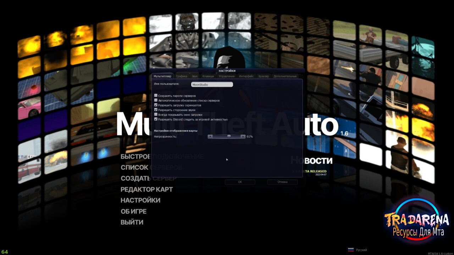Viewport: 454px width, 255px height.
Task: Click the Русский language label
Action: pos(361,250)
